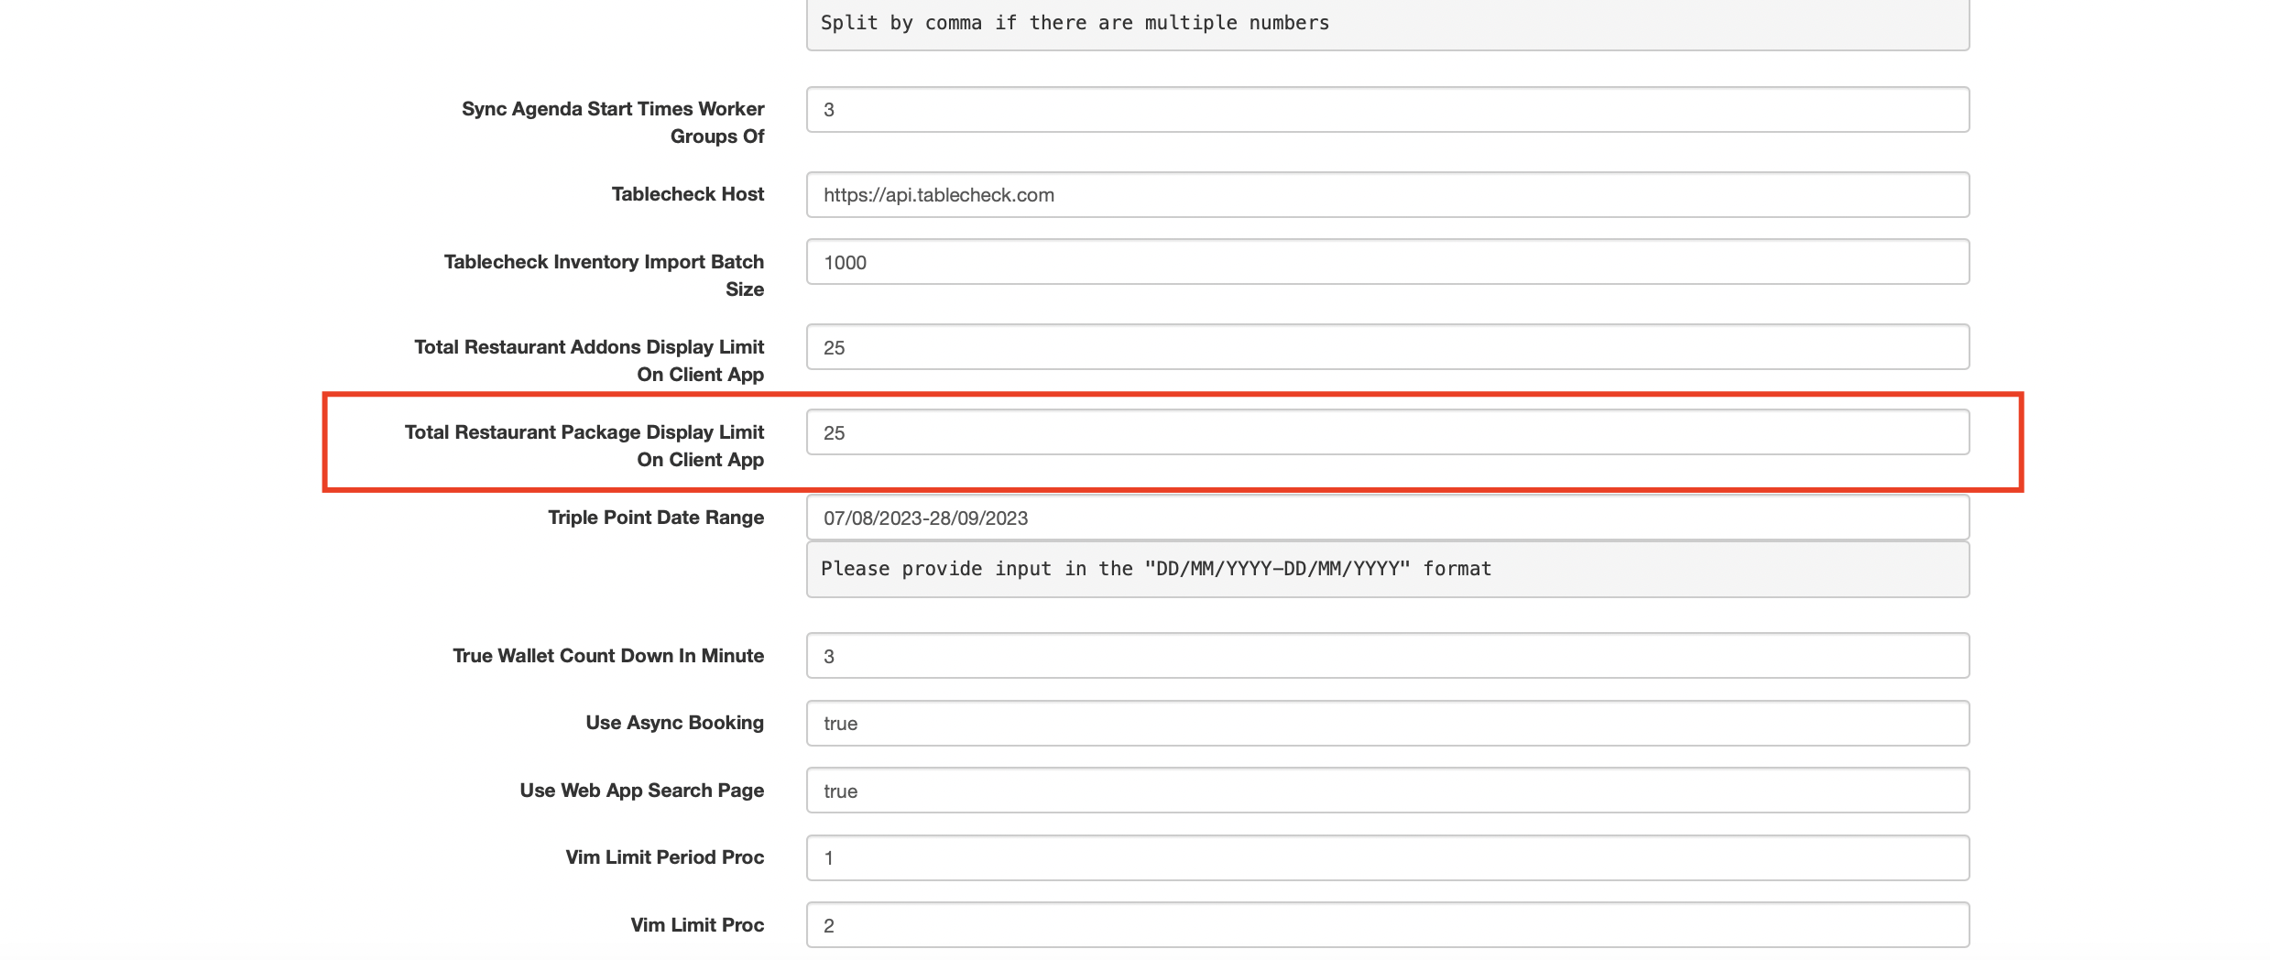Select the Use Async Booking value field
2270x960 pixels.
tap(1387, 724)
